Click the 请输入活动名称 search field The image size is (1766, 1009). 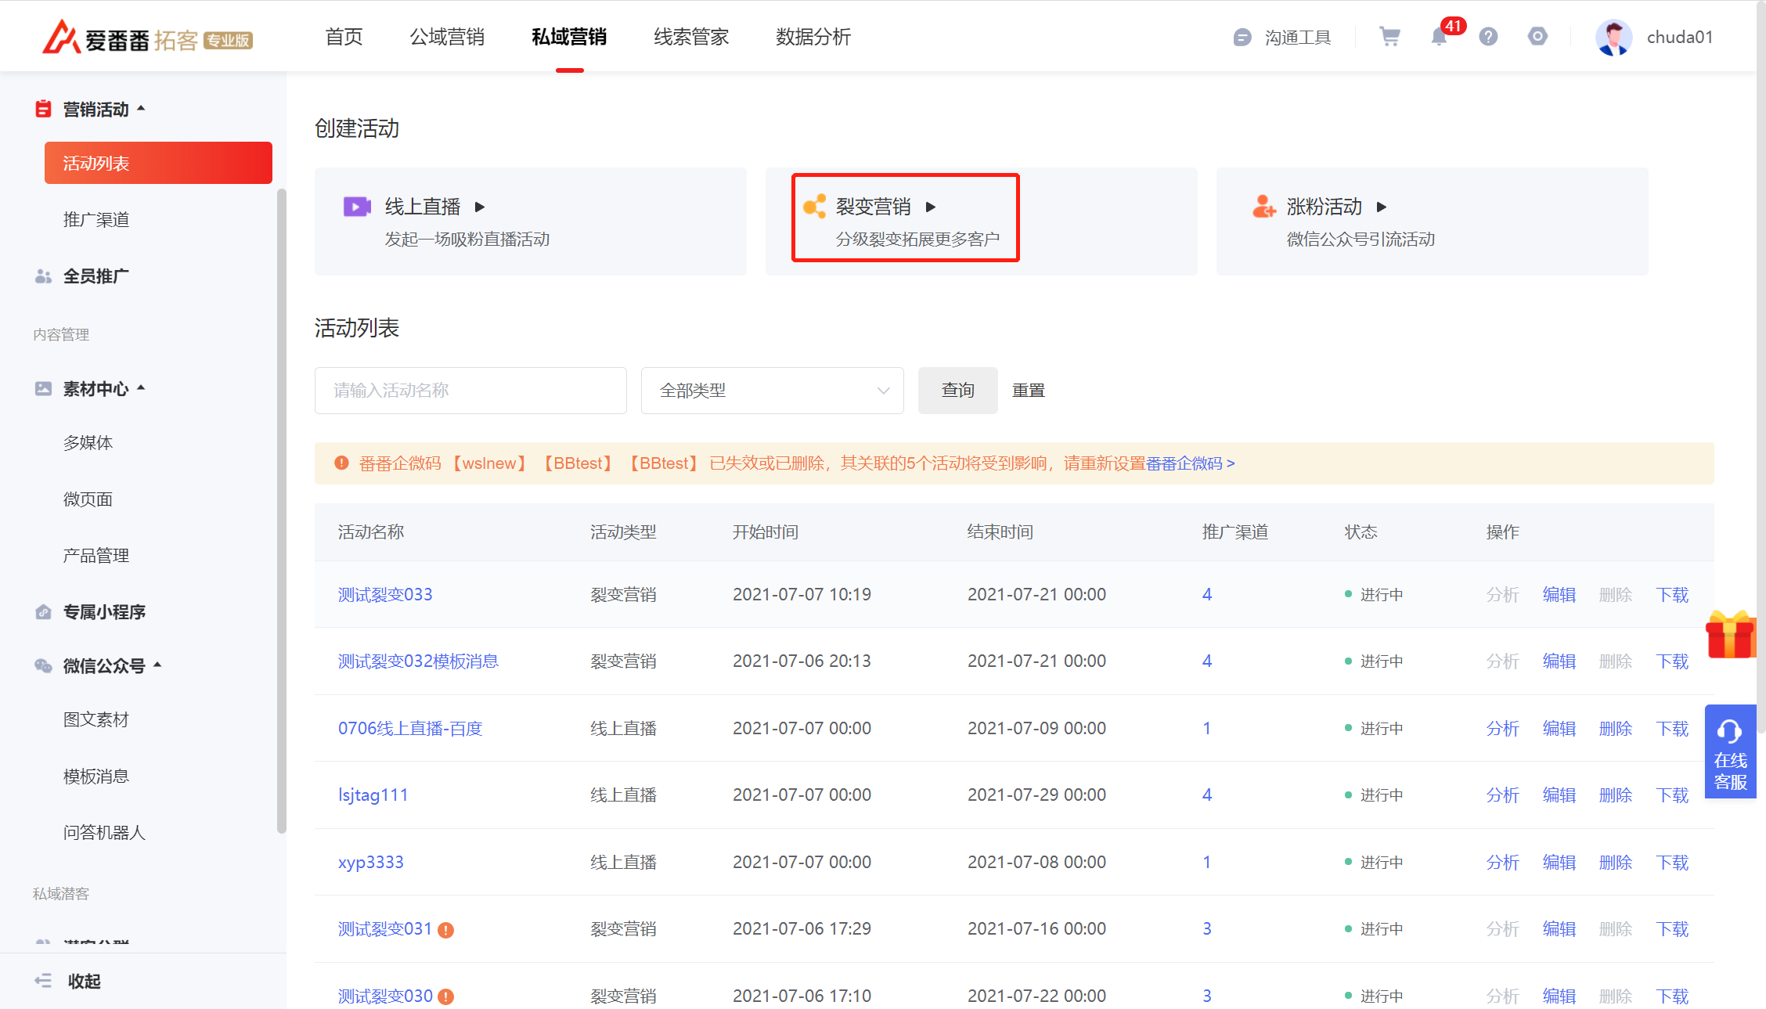click(470, 391)
